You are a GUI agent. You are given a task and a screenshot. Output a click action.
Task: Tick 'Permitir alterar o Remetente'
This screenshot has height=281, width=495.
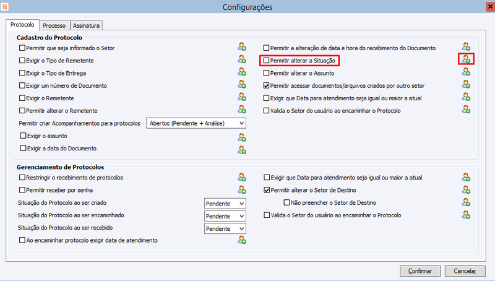click(x=22, y=111)
